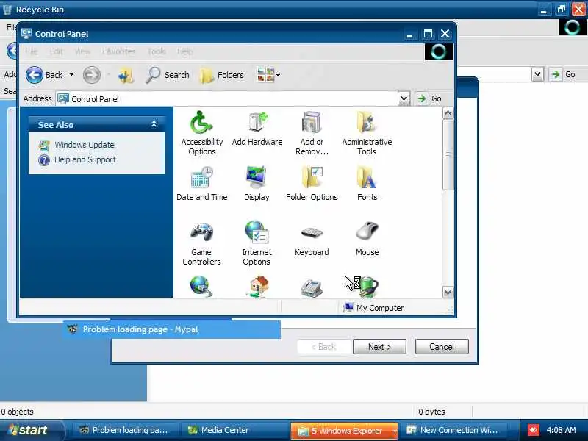
Task: Collapse the See Also panel
Action: (x=154, y=124)
